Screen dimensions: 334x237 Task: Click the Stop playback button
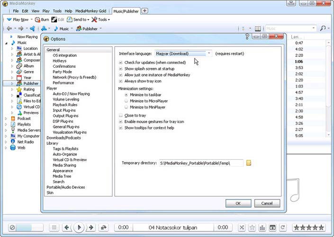point(54,228)
